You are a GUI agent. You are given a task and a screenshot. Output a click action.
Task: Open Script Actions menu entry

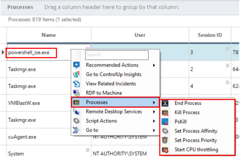coord(115,121)
